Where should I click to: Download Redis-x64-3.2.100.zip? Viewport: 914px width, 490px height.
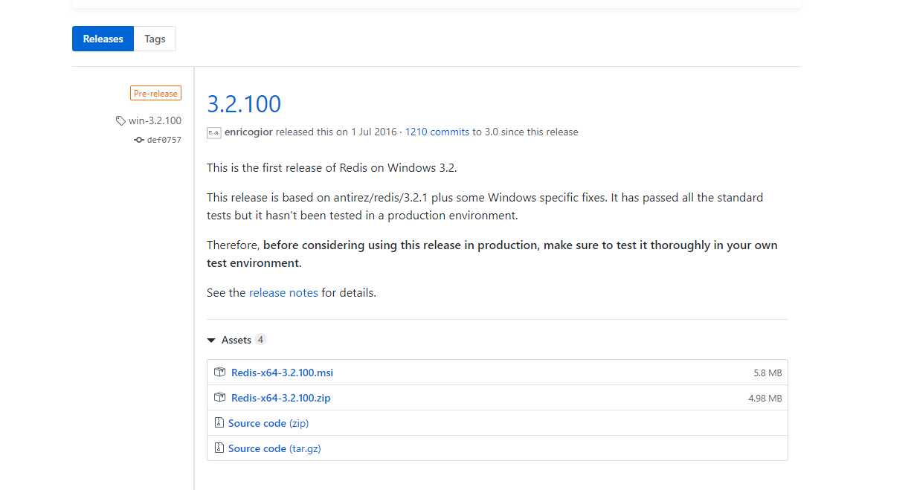[x=281, y=398]
